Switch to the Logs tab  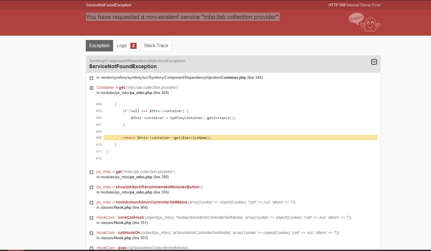[127, 46]
